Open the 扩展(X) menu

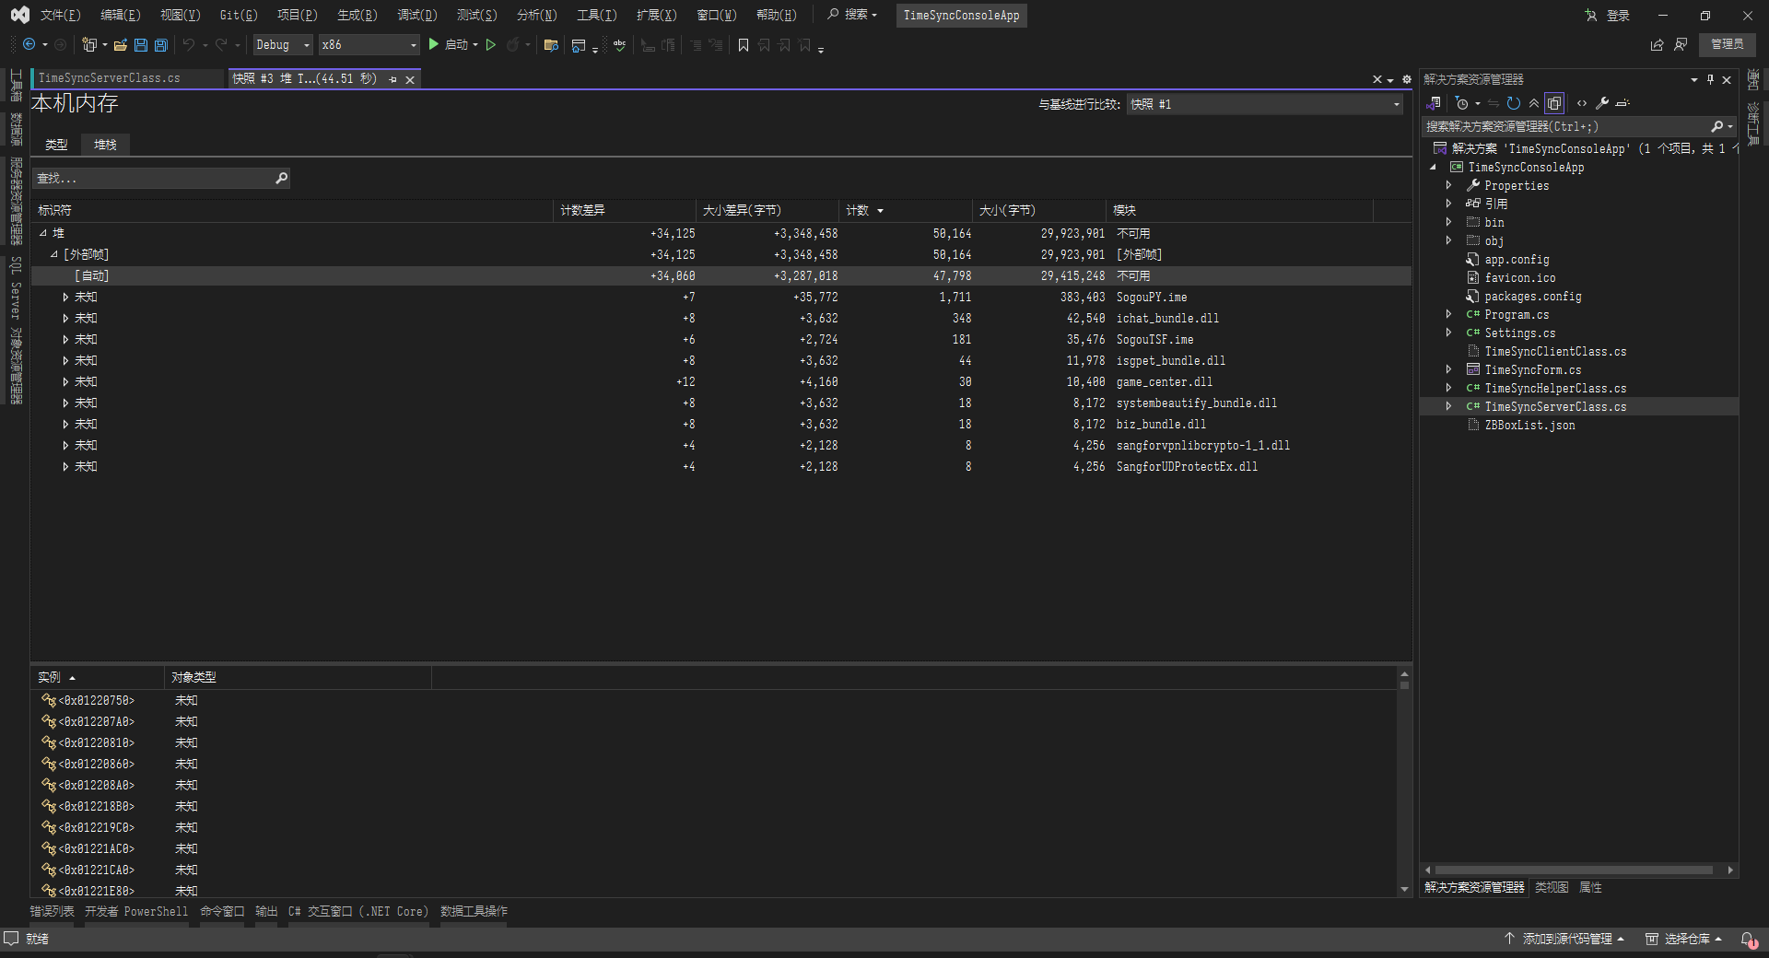657,15
